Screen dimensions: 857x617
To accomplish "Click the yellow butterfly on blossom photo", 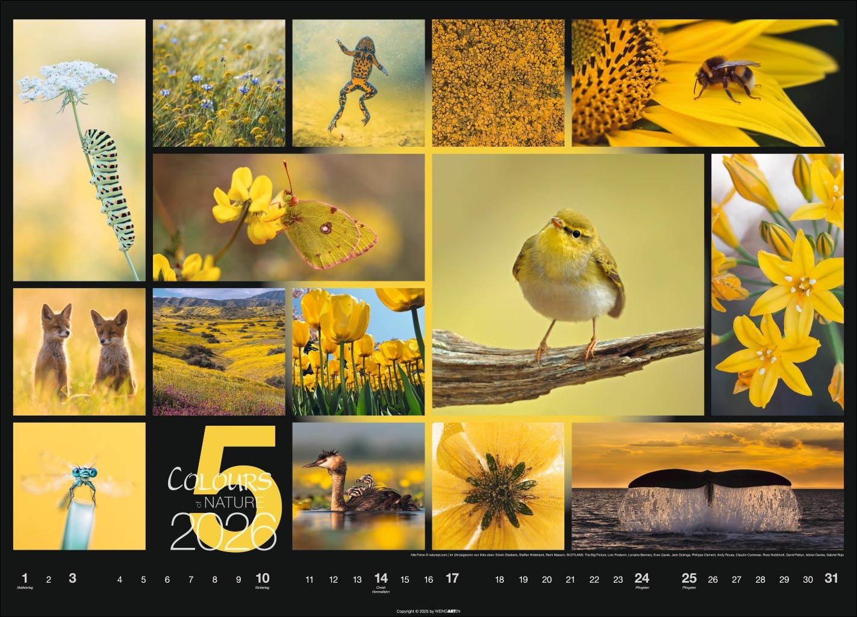I will point(289,217).
